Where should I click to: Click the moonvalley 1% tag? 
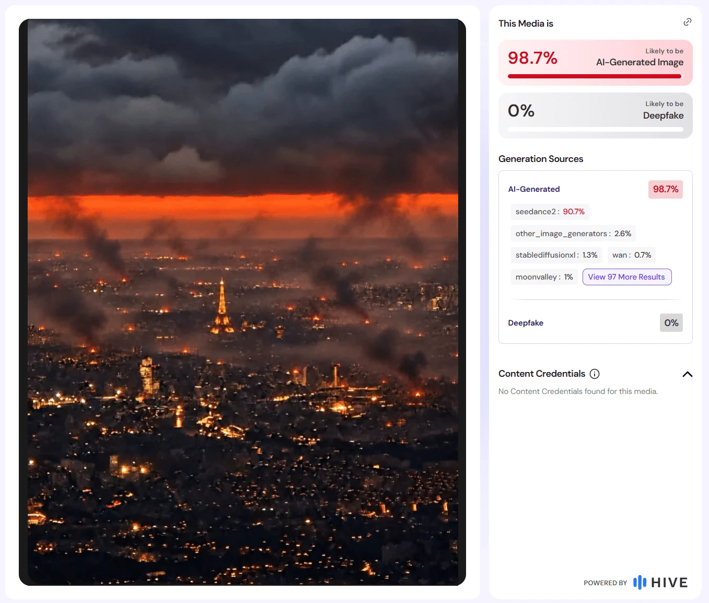[544, 277]
